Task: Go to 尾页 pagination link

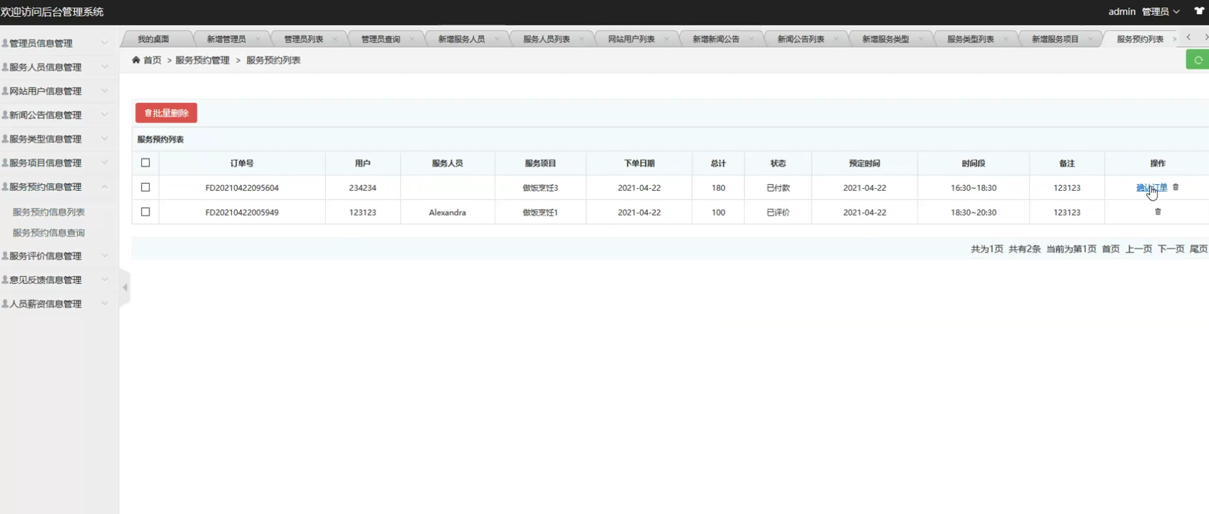Action: coord(1199,249)
